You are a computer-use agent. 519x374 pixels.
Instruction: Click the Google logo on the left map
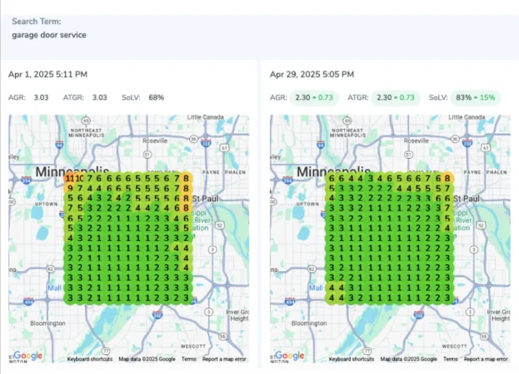click(x=27, y=356)
